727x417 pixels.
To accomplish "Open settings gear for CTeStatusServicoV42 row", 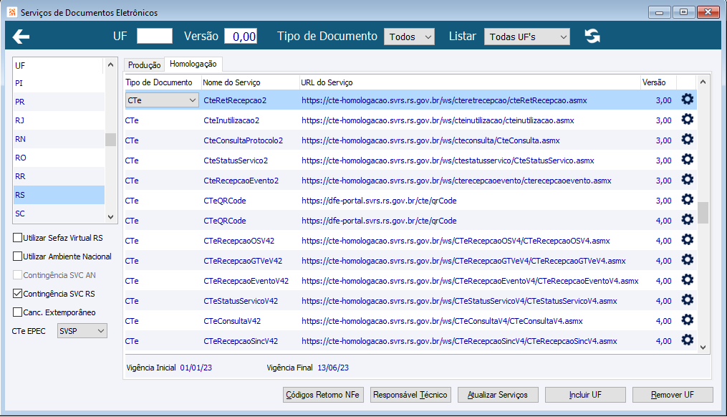I will pyautogui.click(x=687, y=300).
